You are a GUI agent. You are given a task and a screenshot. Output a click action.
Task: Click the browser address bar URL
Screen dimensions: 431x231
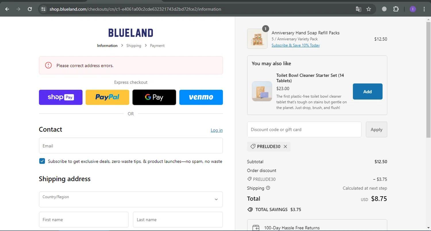pos(135,9)
